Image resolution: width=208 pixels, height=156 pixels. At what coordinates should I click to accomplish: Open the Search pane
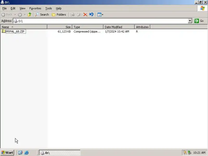coord(42,15)
